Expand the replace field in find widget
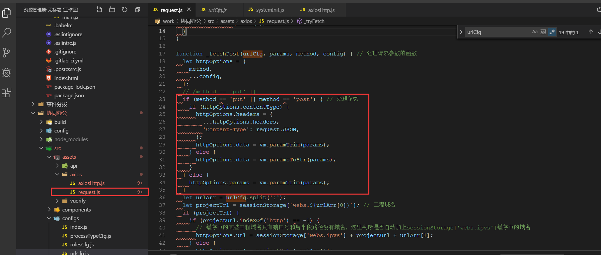This screenshot has width=601, height=255. click(461, 32)
